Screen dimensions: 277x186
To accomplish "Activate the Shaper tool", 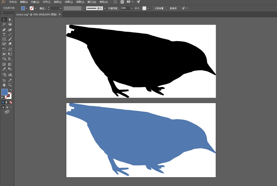I will click(x=4, y=44).
